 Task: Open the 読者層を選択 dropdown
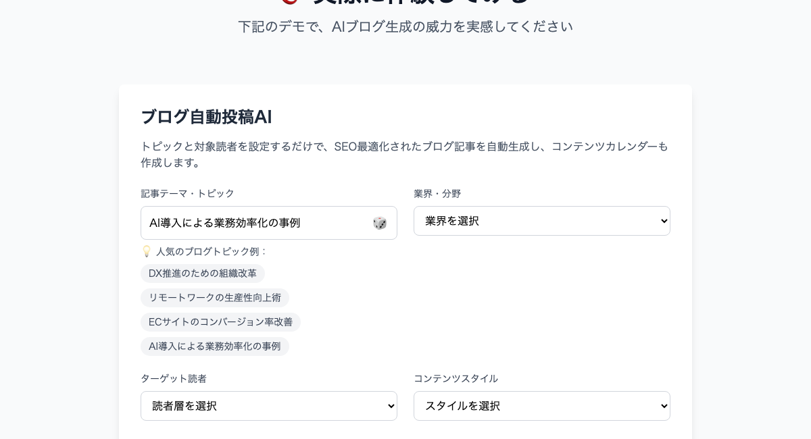click(x=268, y=406)
